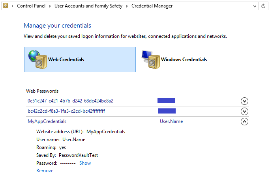Click the Control Panel icon in the address bar
This screenshot has height=188, width=270.
[6, 6]
